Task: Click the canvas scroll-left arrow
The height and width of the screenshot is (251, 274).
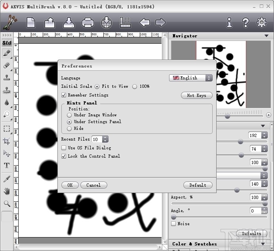Action: click(x=16, y=247)
